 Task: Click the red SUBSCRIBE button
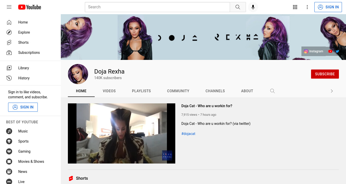(x=325, y=74)
